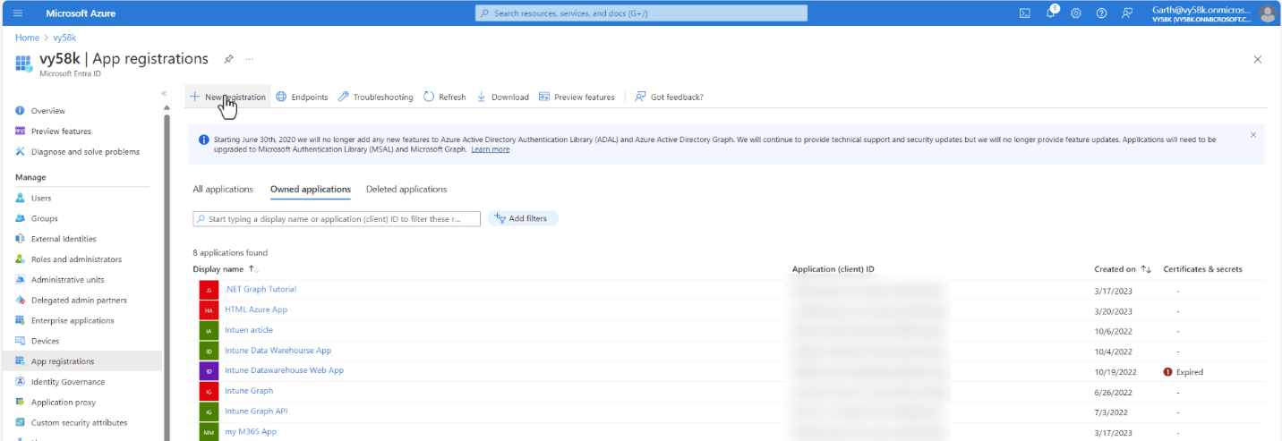The height and width of the screenshot is (441, 1282).
Task: Dismiss the ADAL deprecation banner
Action: point(1252,135)
